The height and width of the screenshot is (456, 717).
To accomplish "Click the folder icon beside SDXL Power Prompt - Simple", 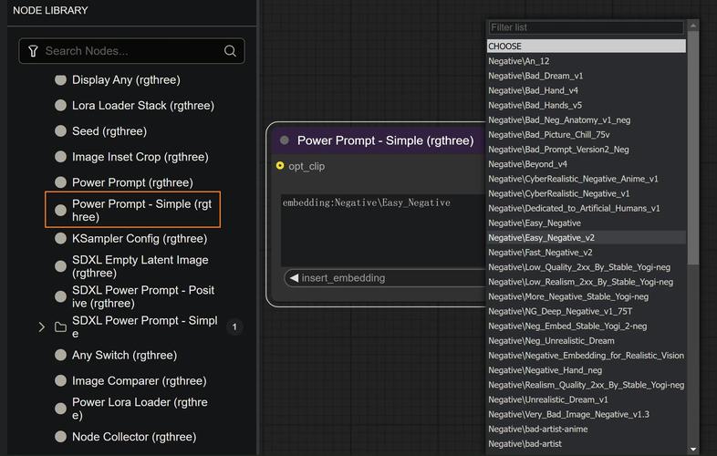I will coord(60,326).
